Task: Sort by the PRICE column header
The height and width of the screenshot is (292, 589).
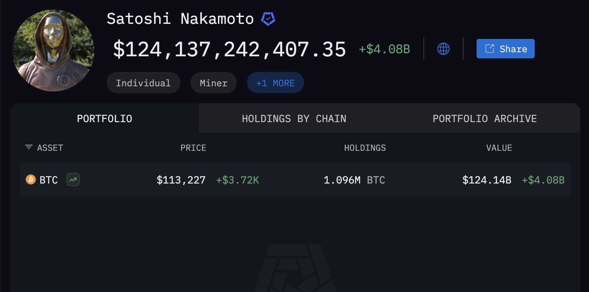Action: [193, 148]
